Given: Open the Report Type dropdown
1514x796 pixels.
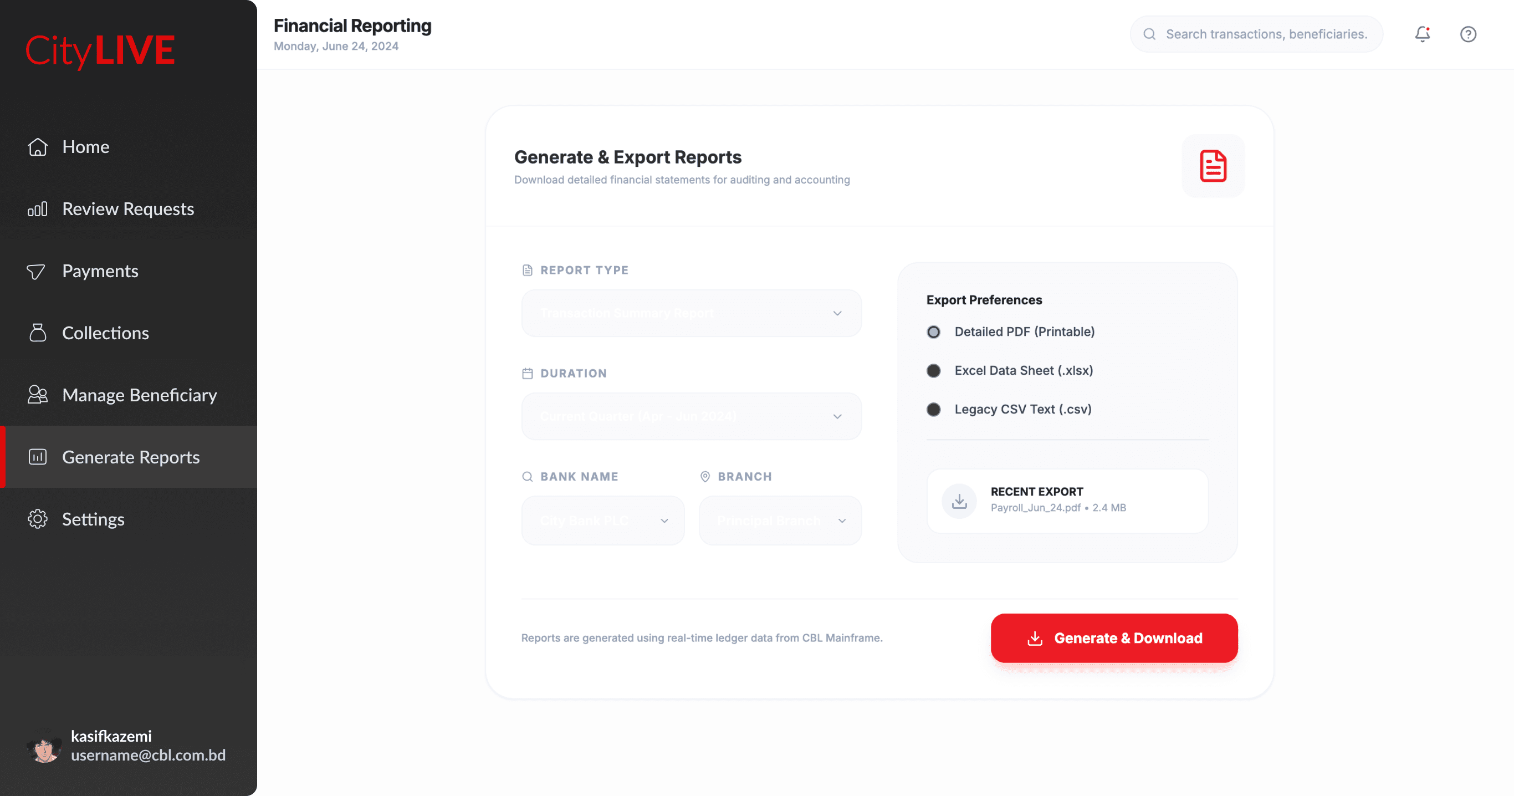Looking at the screenshot, I should pos(691,313).
